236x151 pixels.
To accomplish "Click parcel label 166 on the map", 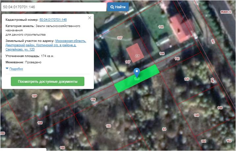I will point(62,148).
